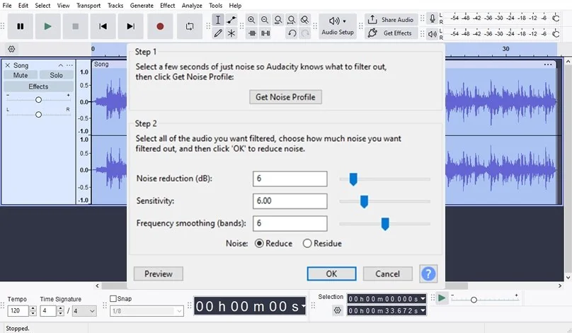572x333 pixels.
Task: Open the Effect menu
Action: tap(167, 6)
